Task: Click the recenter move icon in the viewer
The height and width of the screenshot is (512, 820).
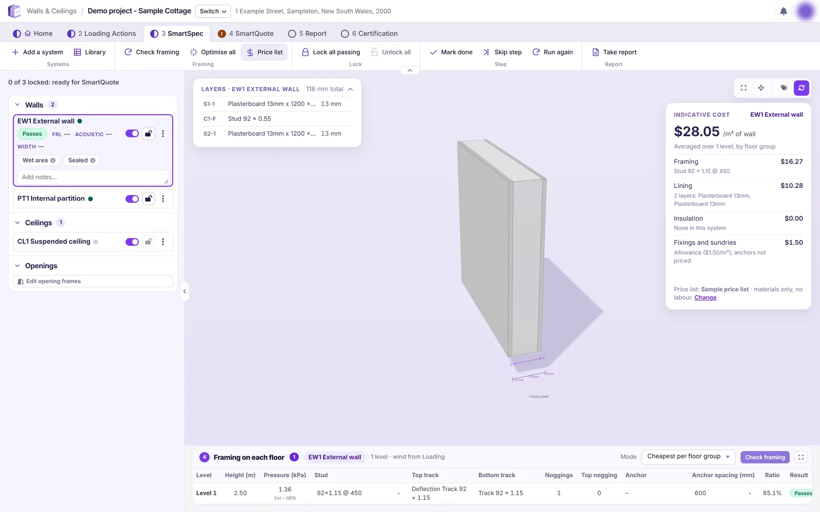Action: point(761,88)
